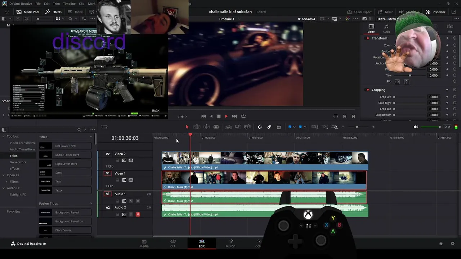Flip clip horizontally in Inspector

pyautogui.click(x=397, y=82)
